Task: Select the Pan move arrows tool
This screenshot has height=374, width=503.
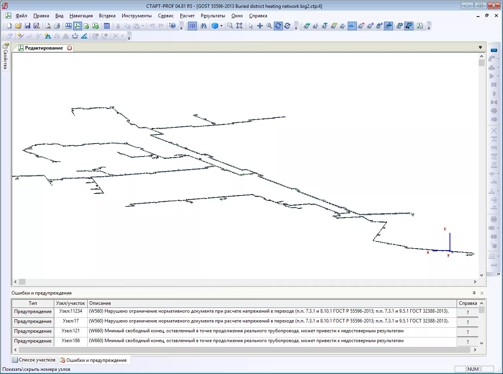Action: 260,26
